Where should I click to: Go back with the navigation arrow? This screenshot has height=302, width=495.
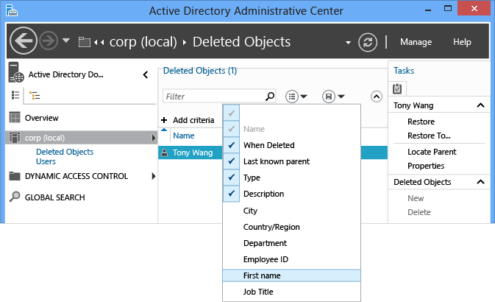(24, 41)
